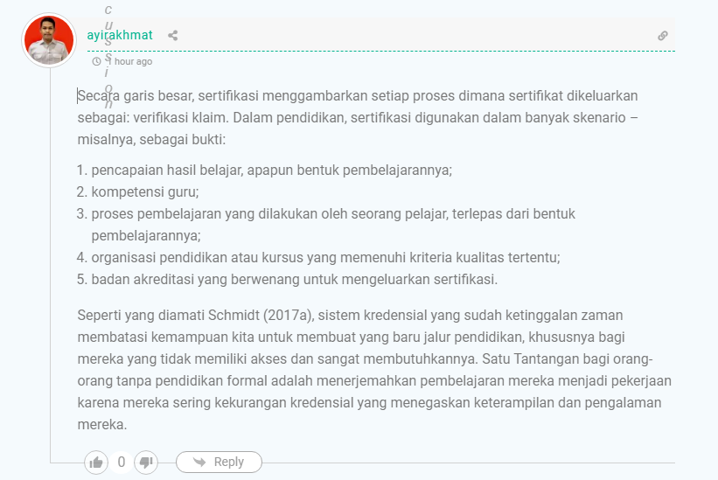Open ayirakhmat's profile picture
This screenshot has width=718, height=480.
tap(49, 40)
